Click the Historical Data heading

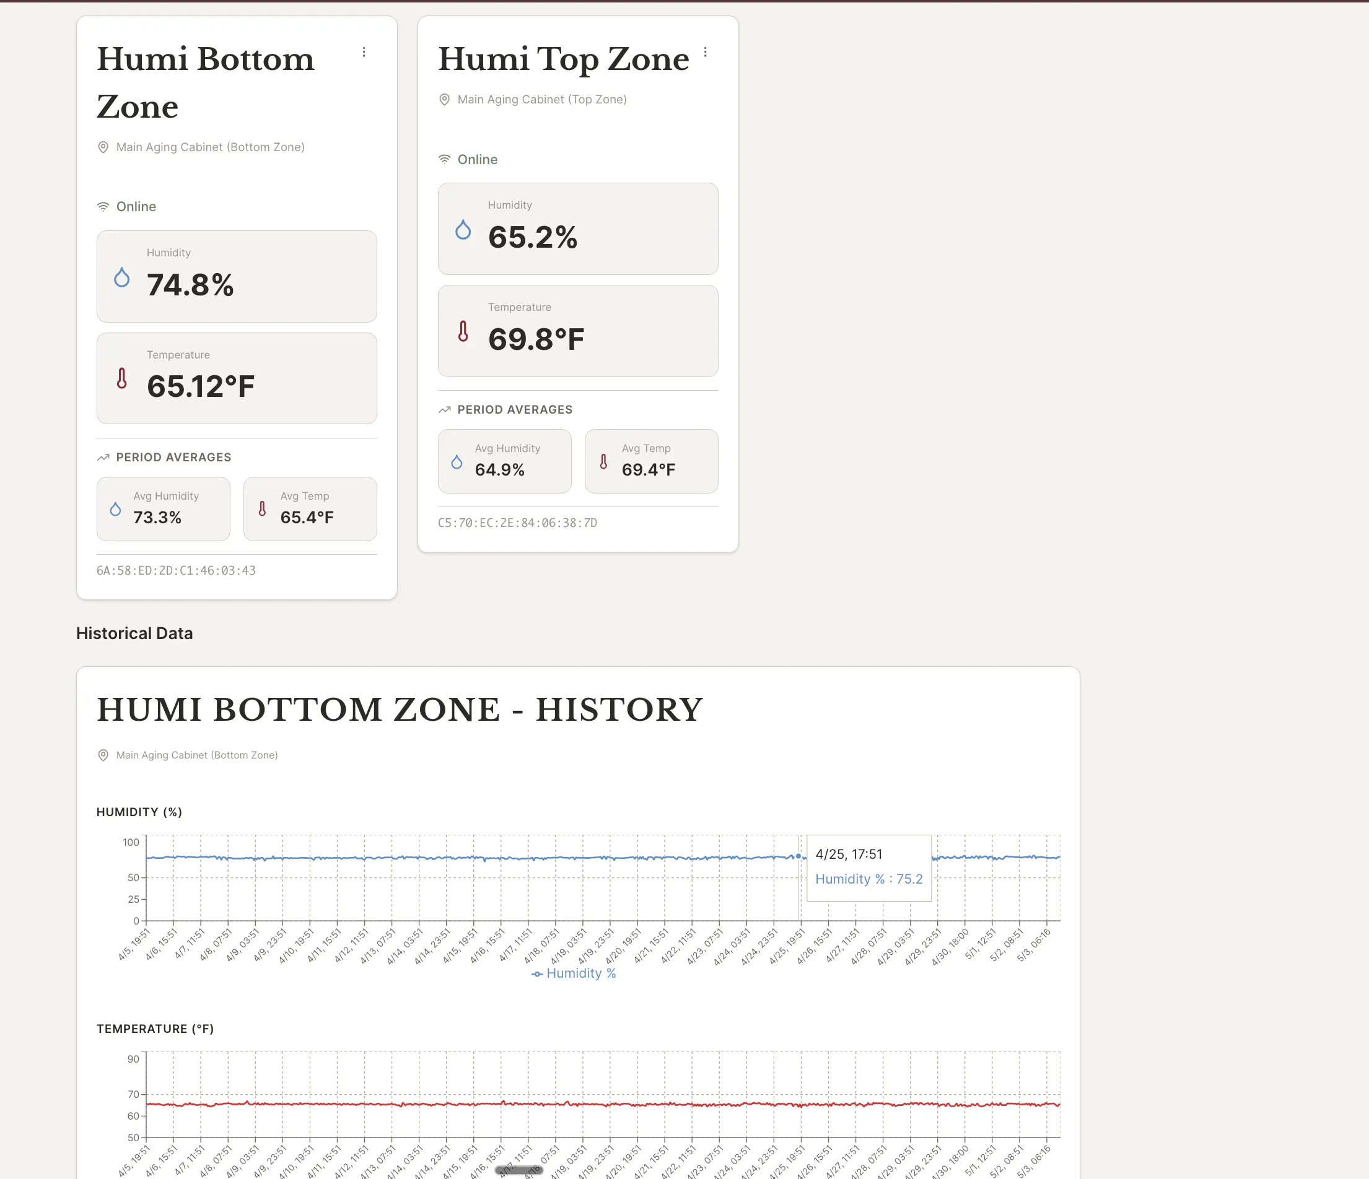coord(135,633)
